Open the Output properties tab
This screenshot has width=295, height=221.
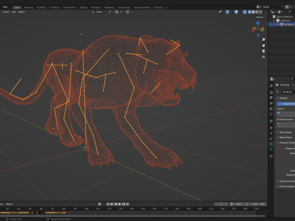pos(271,98)
